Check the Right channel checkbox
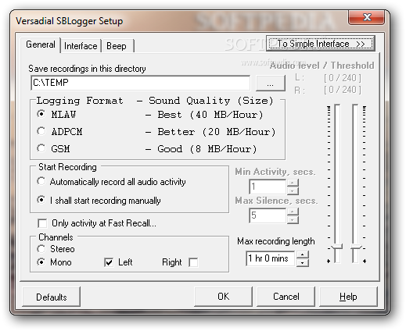 pyautogui.click(x=193, y=262)
